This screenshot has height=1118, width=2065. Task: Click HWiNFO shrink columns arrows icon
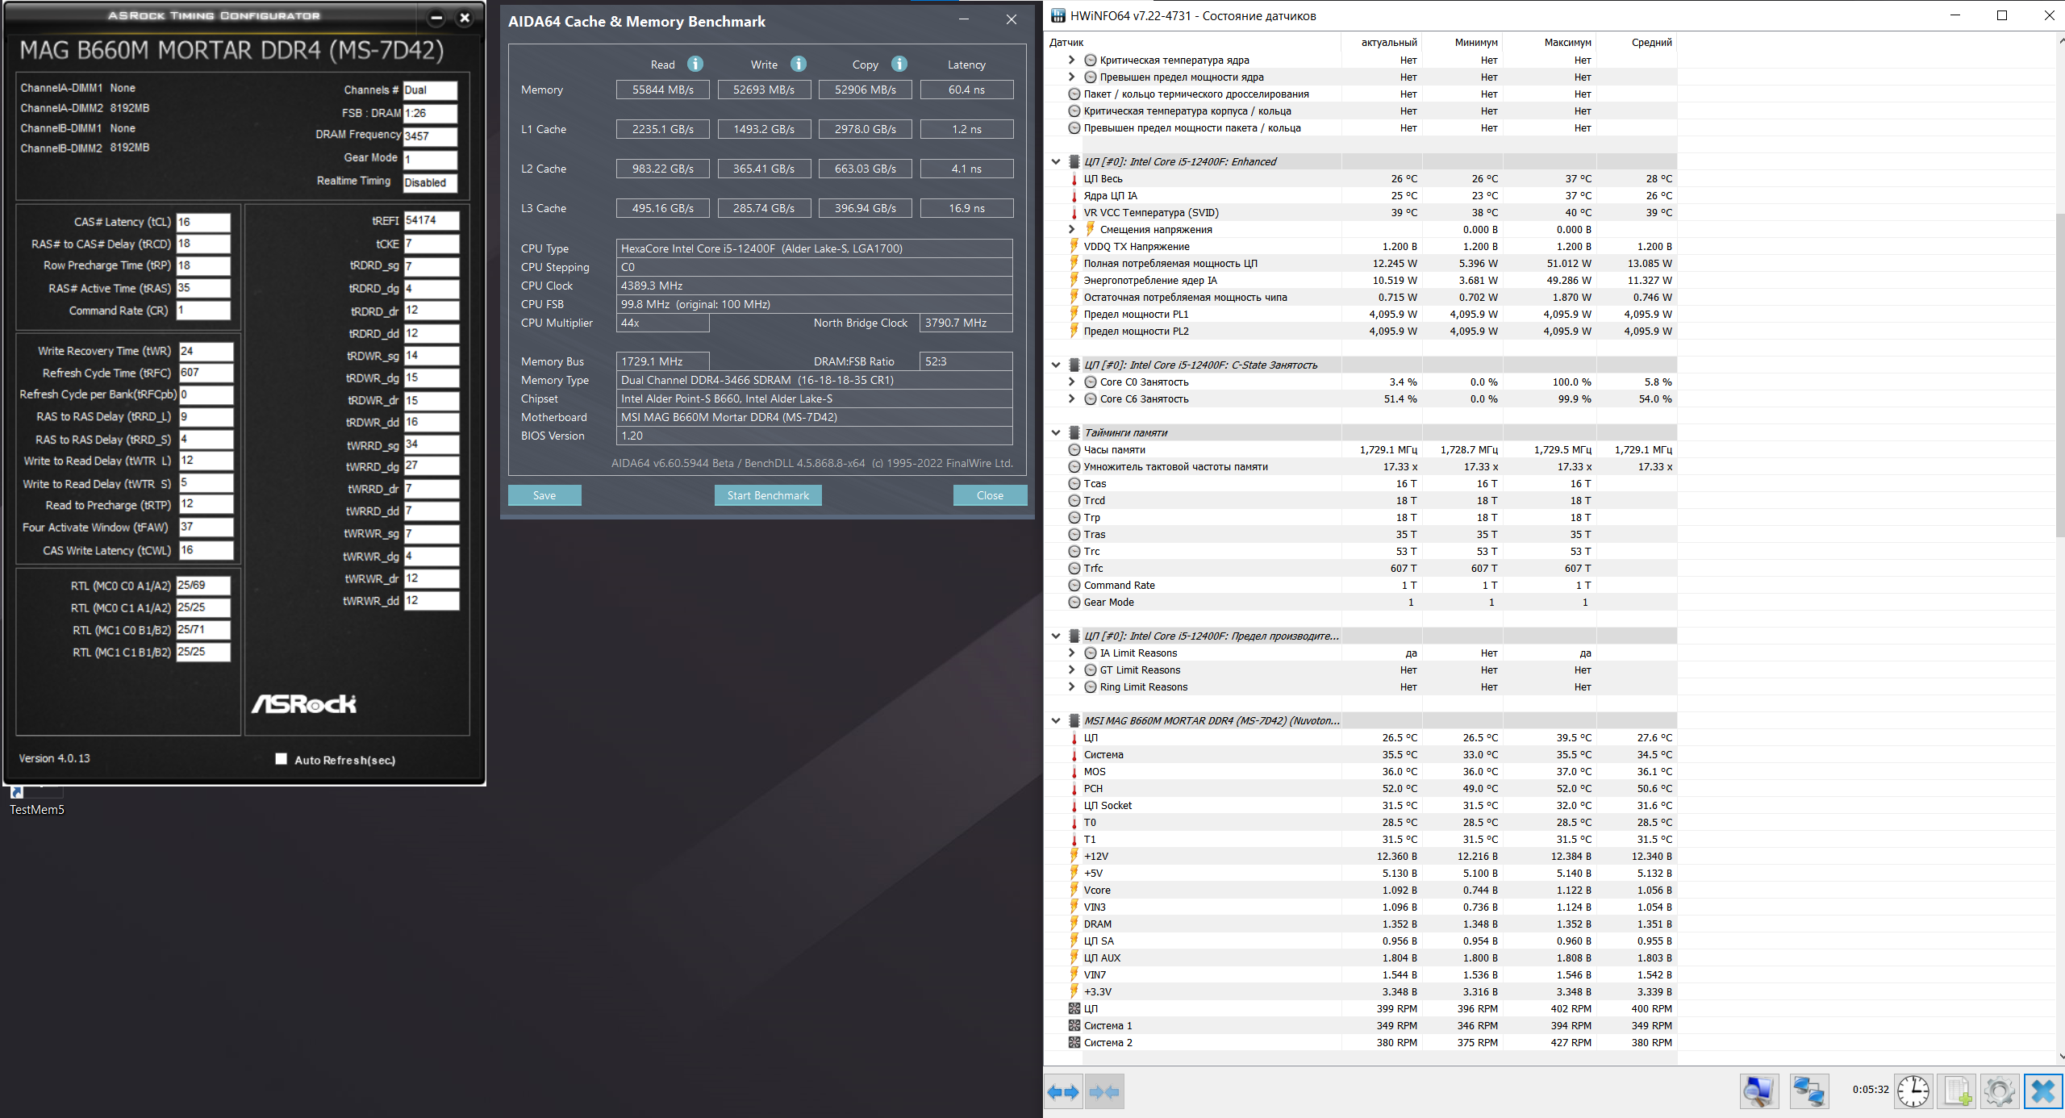coord(1104,1092)
